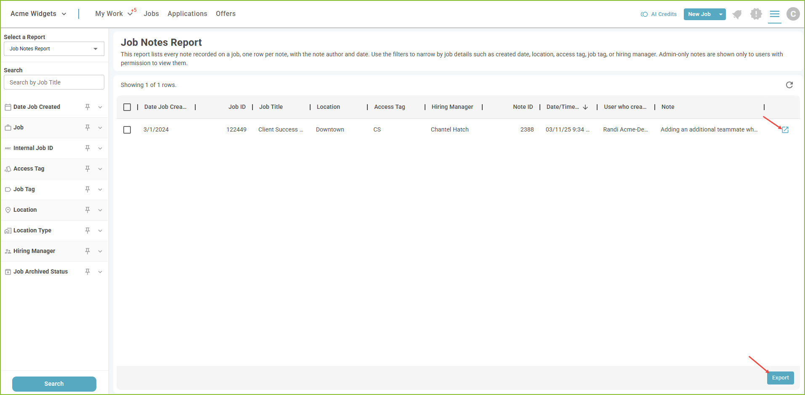Sort by Hiring Manager column header
Image resolution: width=805 pixels, height=395 pixels.
(x=452, y=107)
